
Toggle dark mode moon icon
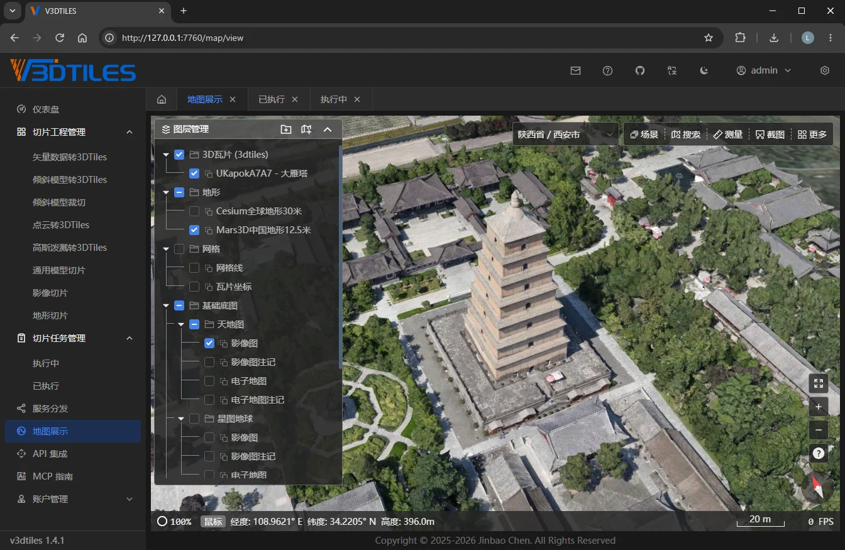tap(705, 70)
